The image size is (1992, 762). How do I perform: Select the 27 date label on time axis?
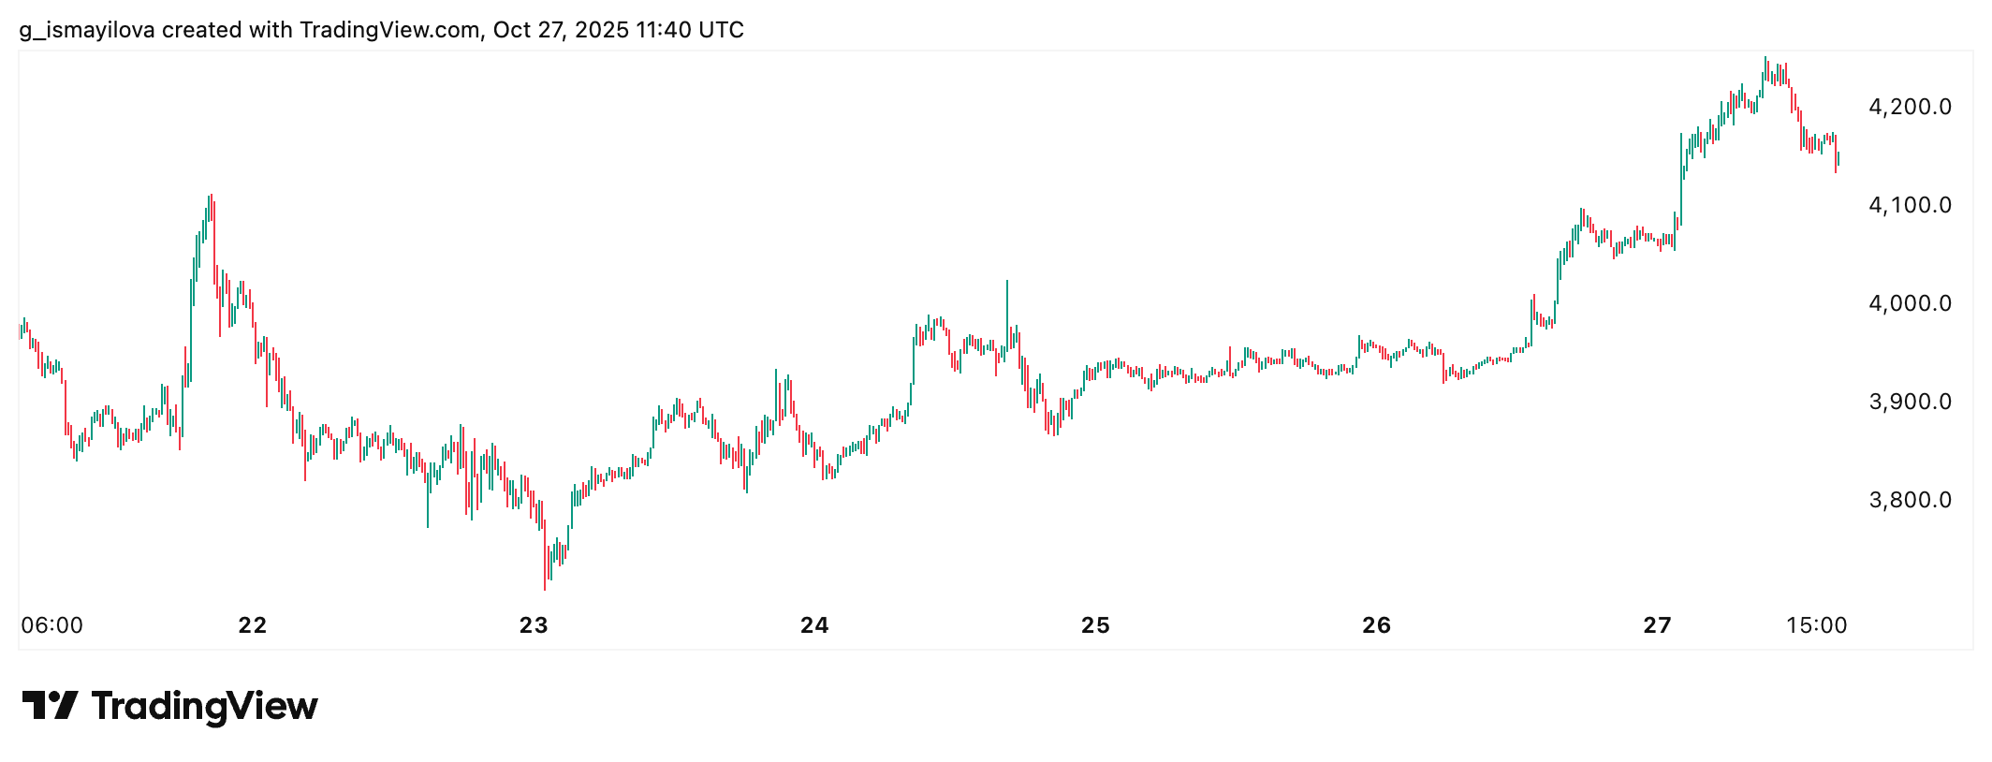tap(1657, 625)
